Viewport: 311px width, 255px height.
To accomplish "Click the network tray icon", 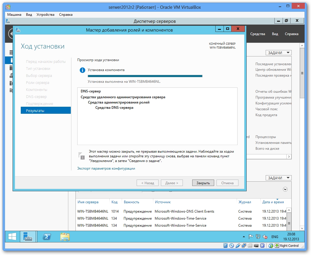I will click(258, 237).
